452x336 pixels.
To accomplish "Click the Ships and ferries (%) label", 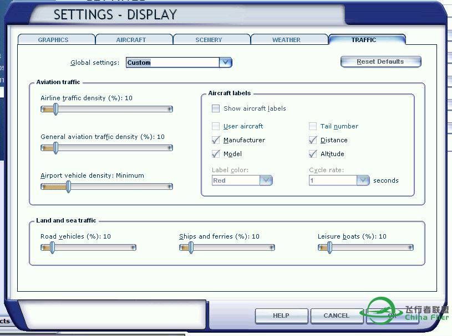I will (219, 236).
